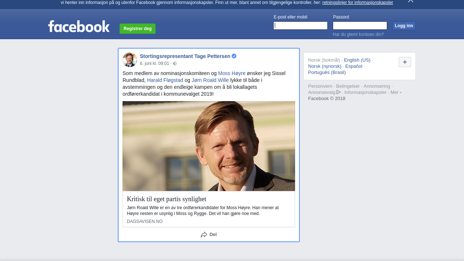Open the Annonsering footer link
The width and height of the screenshot is (464, 261).
(x=377, y=86)
